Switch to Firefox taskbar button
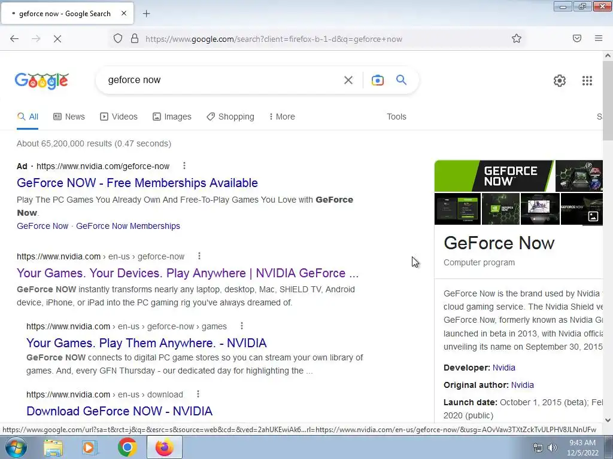 point(164,447)
